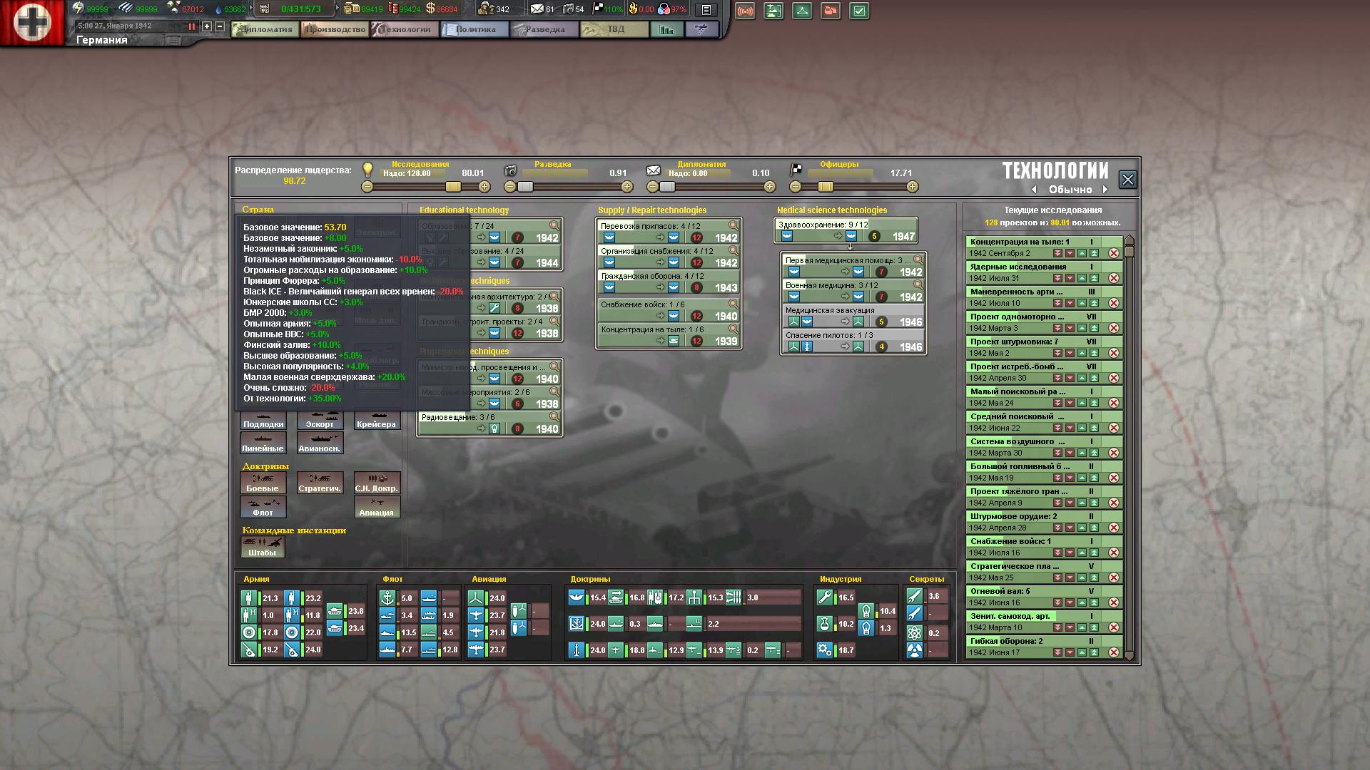
Task: Switch research mode with right arrow
Action: coord(1105,190)
